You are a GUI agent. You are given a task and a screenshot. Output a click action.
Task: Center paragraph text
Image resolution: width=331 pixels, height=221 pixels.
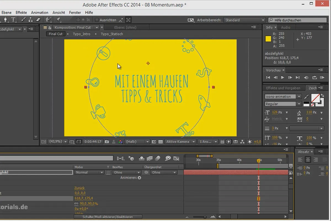point(308,160)
